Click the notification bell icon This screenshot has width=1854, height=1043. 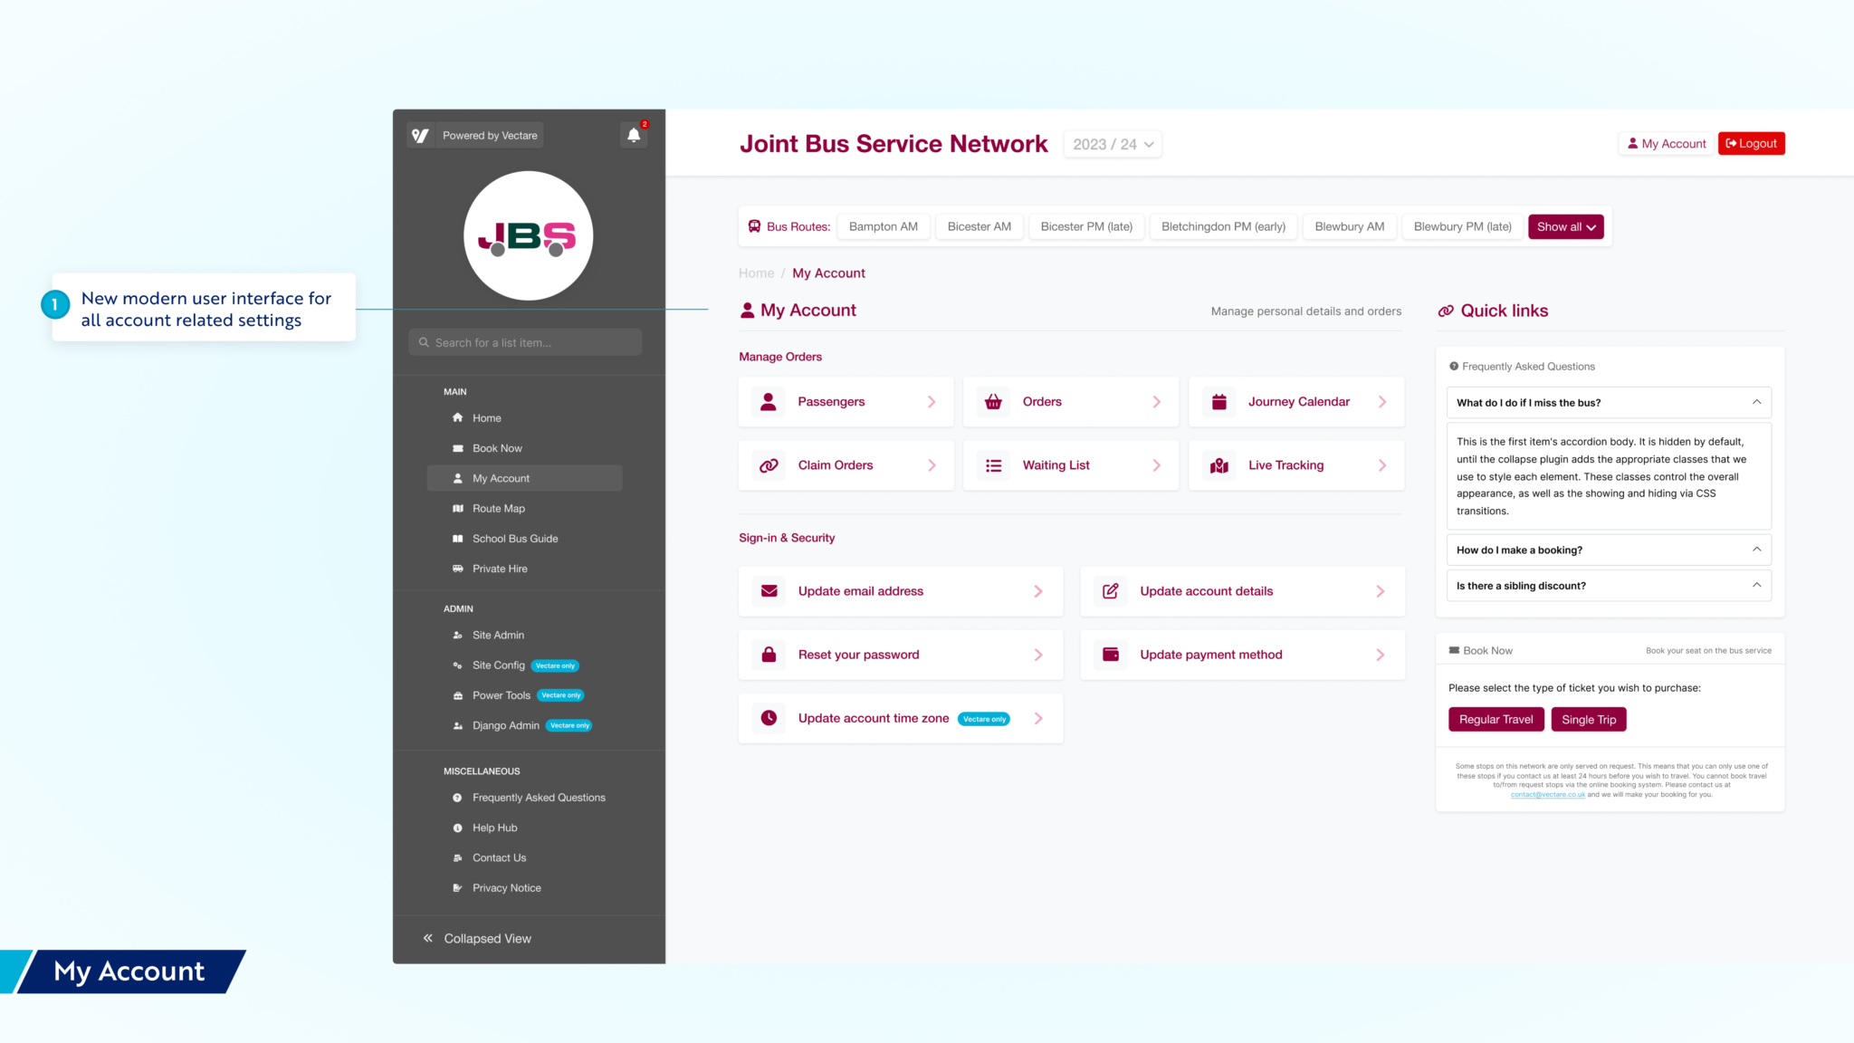point(634,135)
